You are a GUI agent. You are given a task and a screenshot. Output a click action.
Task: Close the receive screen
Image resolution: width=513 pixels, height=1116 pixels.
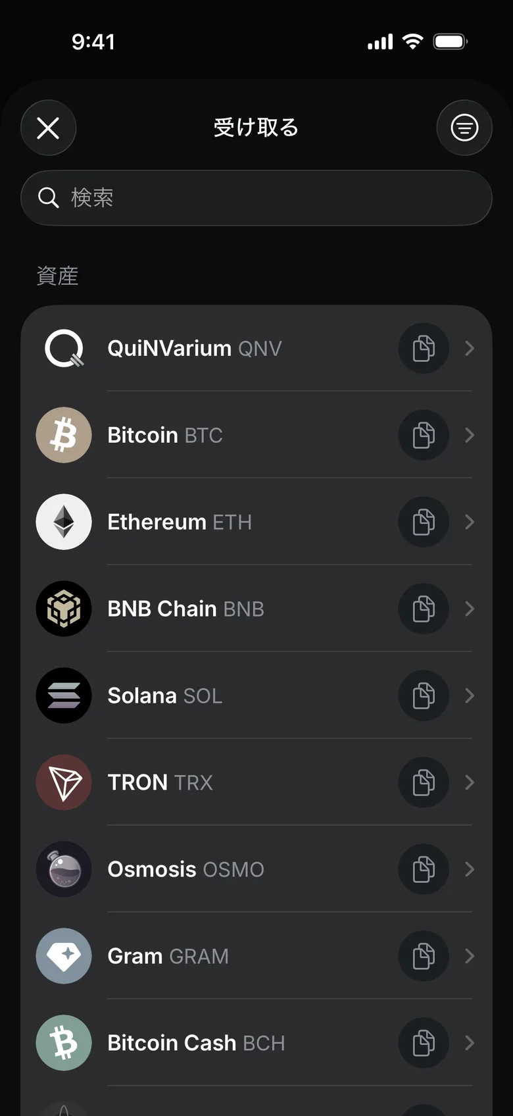tap(48, 128)
